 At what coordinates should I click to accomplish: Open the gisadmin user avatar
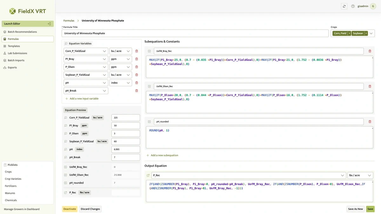click(x=373, y=6)
